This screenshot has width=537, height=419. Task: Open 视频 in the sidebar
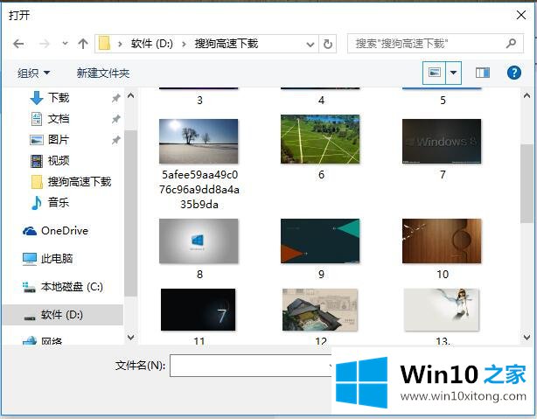pyautogui.click(x=59, y=161)
